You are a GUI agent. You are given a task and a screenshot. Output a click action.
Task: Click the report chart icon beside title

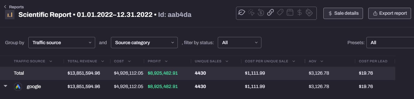click(10, 15)
